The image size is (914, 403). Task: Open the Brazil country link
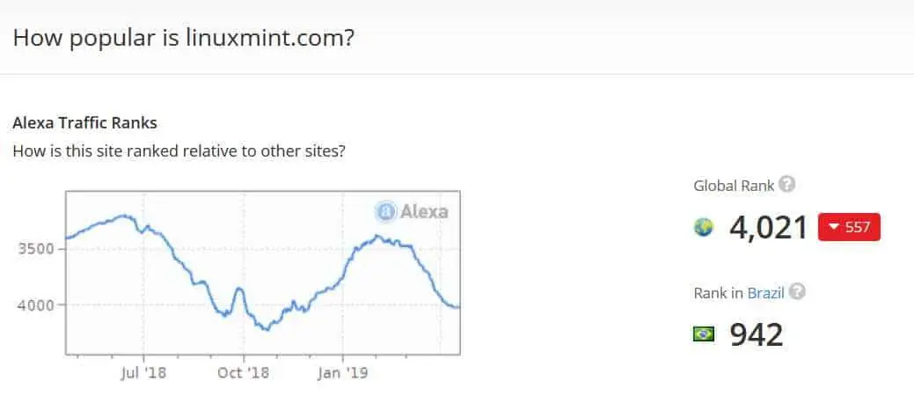coord(766,292)
